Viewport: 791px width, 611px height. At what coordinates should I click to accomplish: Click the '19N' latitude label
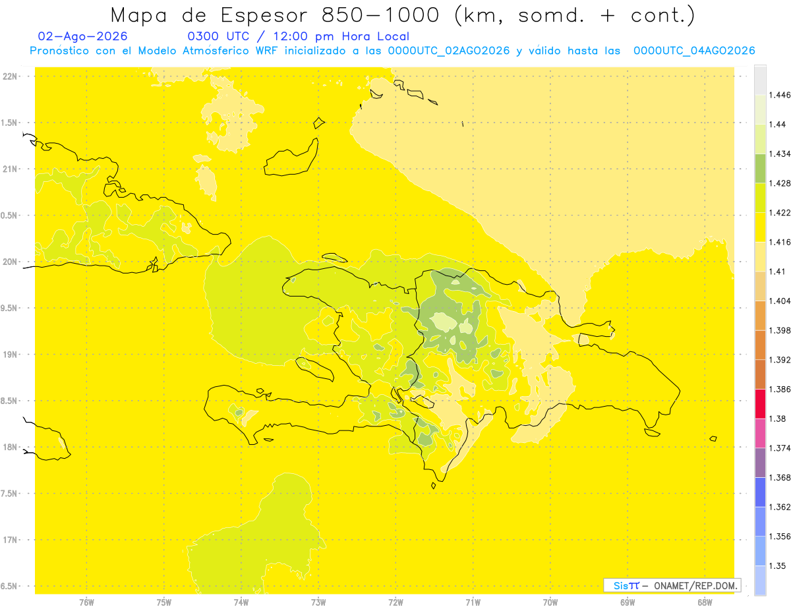11,355
